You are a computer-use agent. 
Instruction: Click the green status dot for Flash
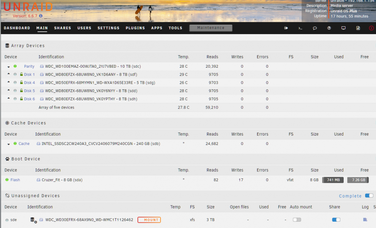pos(7,180)
